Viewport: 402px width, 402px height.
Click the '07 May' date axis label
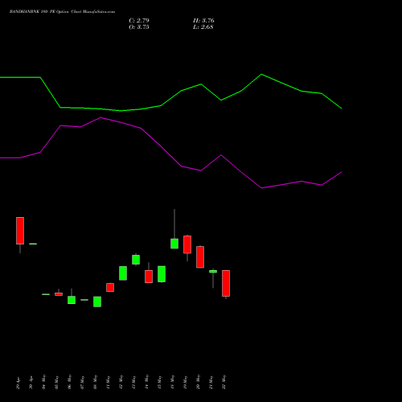pos(83,382)
